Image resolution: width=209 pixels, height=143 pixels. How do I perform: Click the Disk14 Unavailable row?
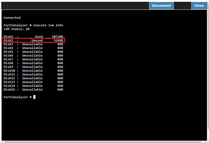click(33, 86)
